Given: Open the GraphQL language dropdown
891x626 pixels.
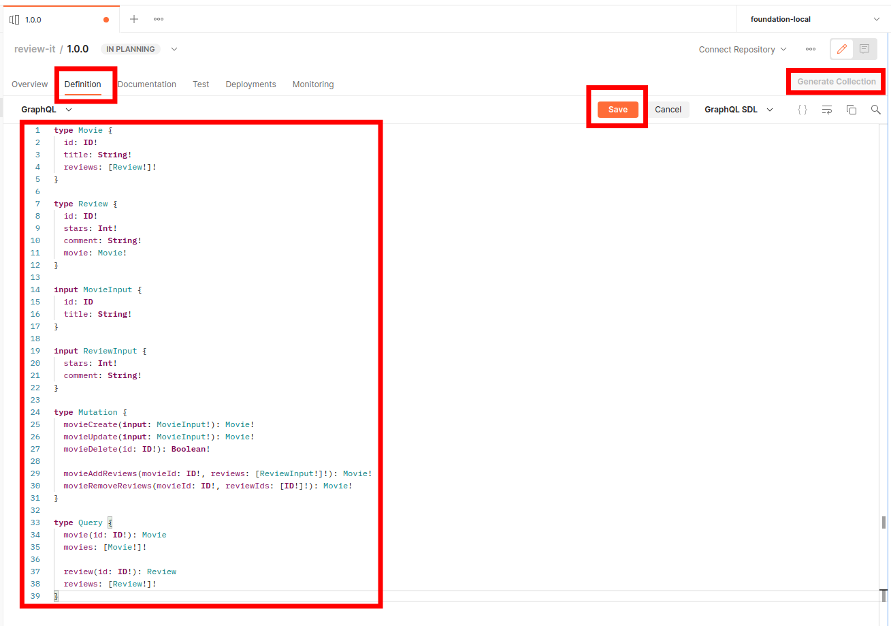Looking at the screenshot, I should [x=46, y=109].
